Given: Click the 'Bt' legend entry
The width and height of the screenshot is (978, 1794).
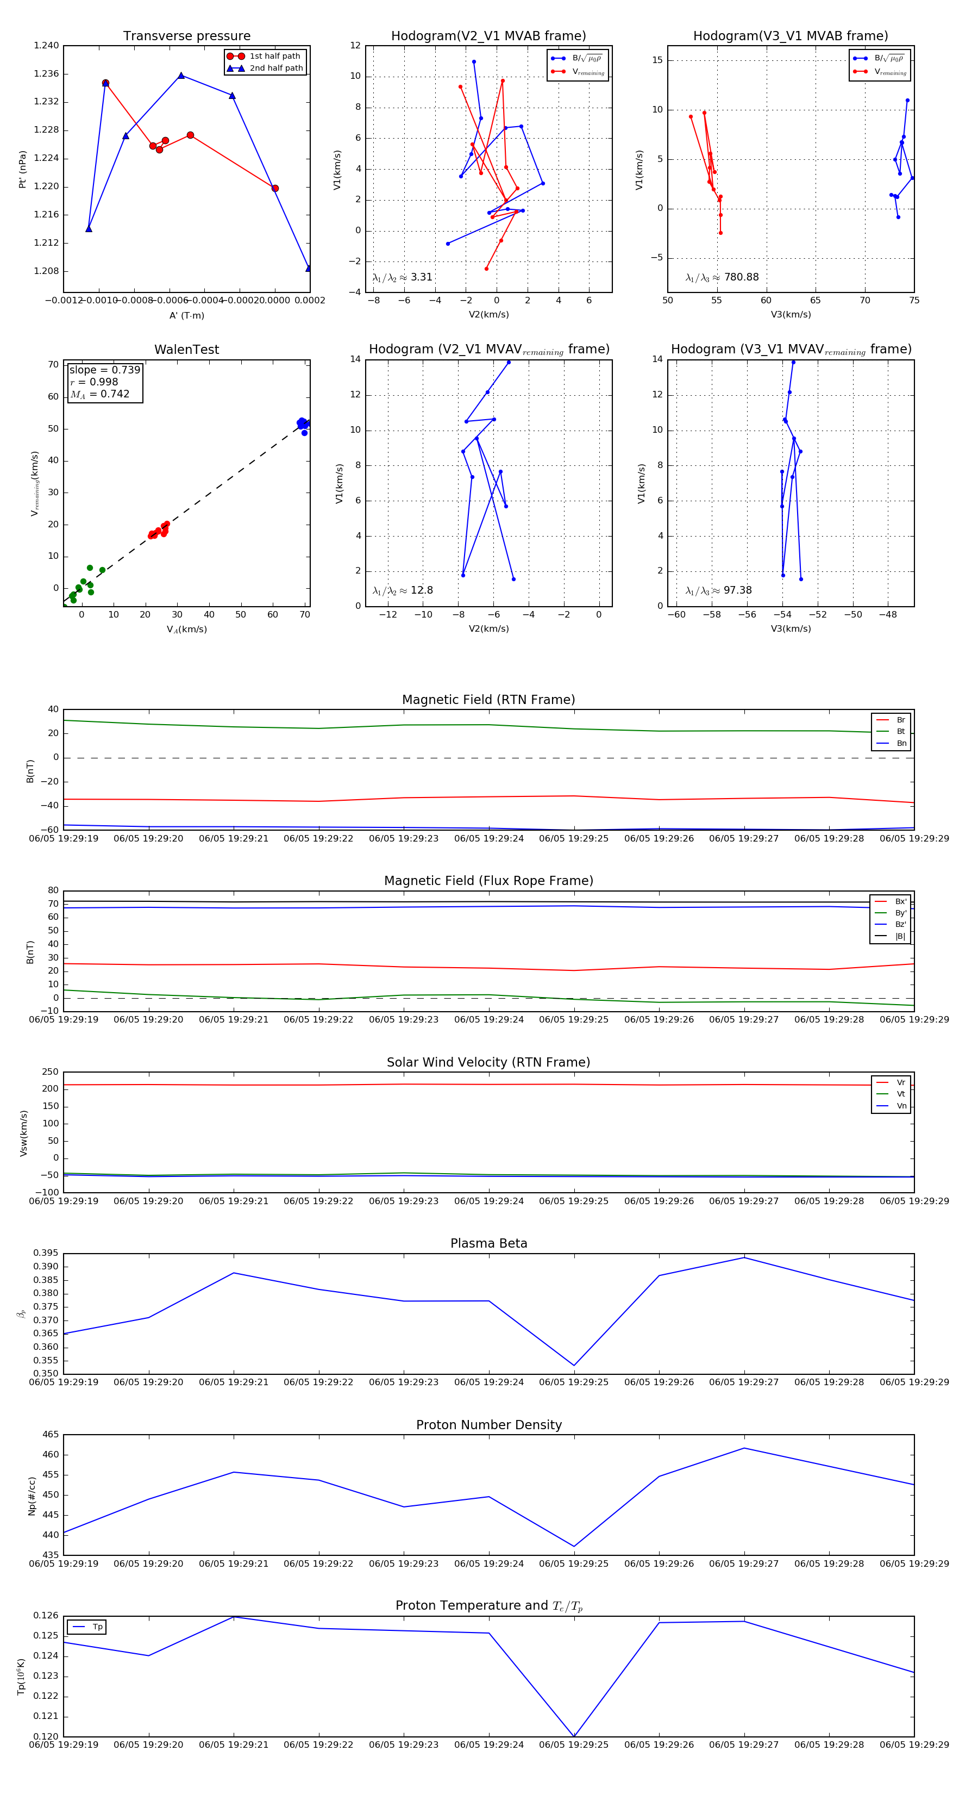Looking at the screenshot, I should click(891, 732).
